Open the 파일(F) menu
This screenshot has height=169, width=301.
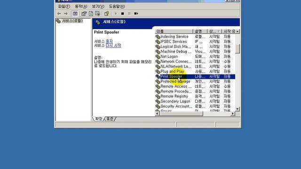[x=64, y=7]
